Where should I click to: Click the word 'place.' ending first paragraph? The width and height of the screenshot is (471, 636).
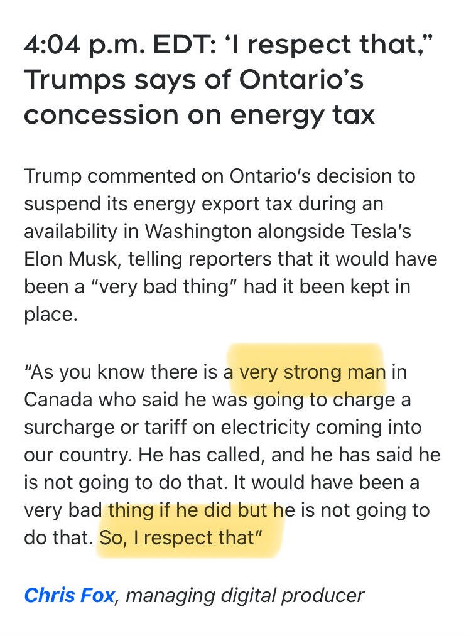point(50,315)
